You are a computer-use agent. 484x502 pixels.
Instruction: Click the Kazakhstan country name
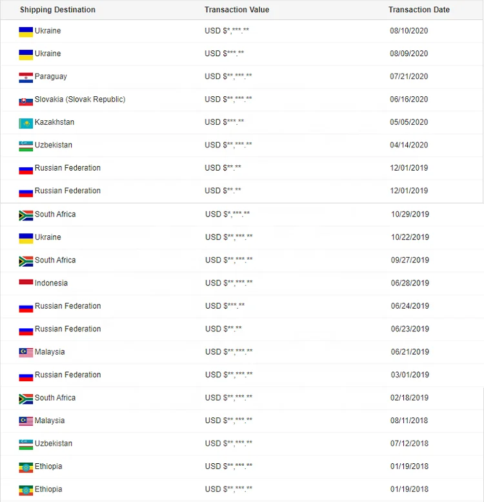click(54, 122)
